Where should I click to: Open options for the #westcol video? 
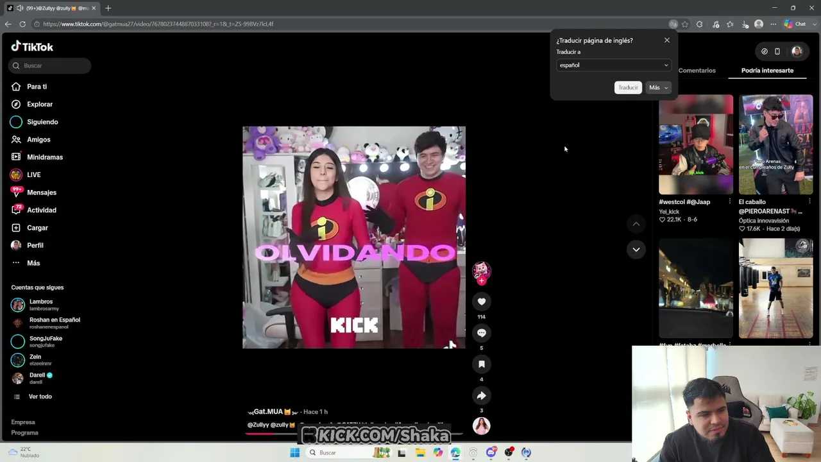coord(729,201)
